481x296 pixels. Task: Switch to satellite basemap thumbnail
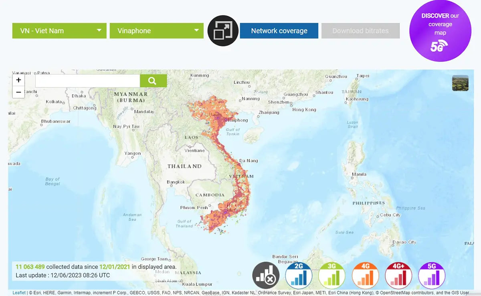pyautogui.click(x=460, y=83)
